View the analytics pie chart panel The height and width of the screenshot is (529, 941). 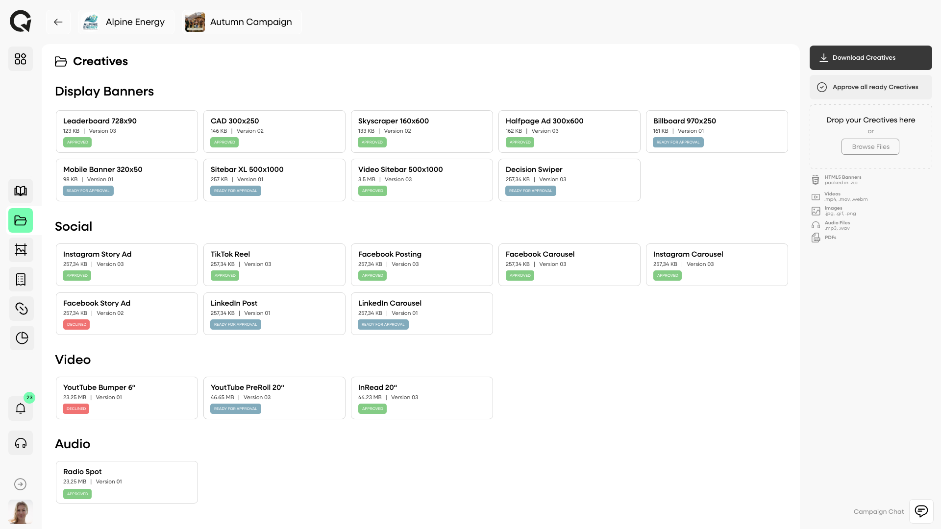(x=22, y=338)
